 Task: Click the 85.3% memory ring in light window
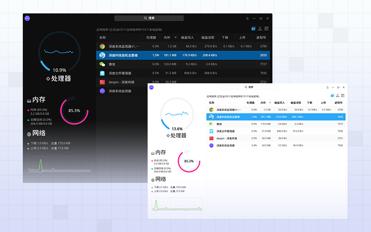tap(189, 161)
